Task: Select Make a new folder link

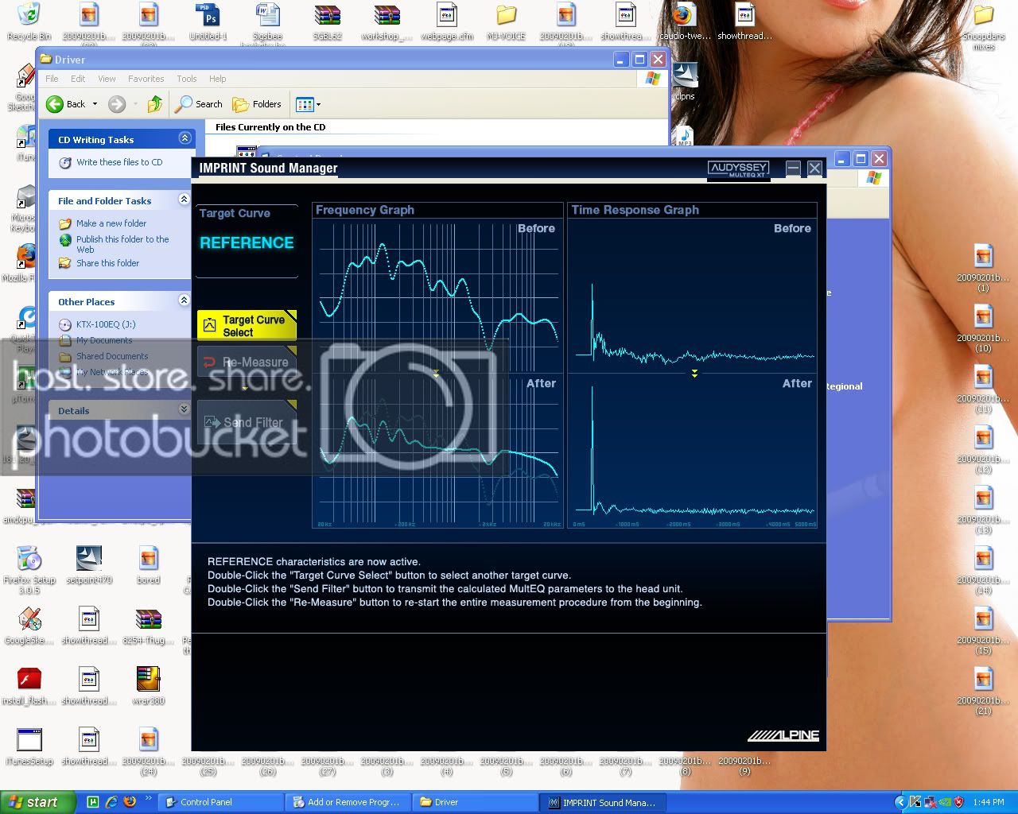Action: coord(111,223)
